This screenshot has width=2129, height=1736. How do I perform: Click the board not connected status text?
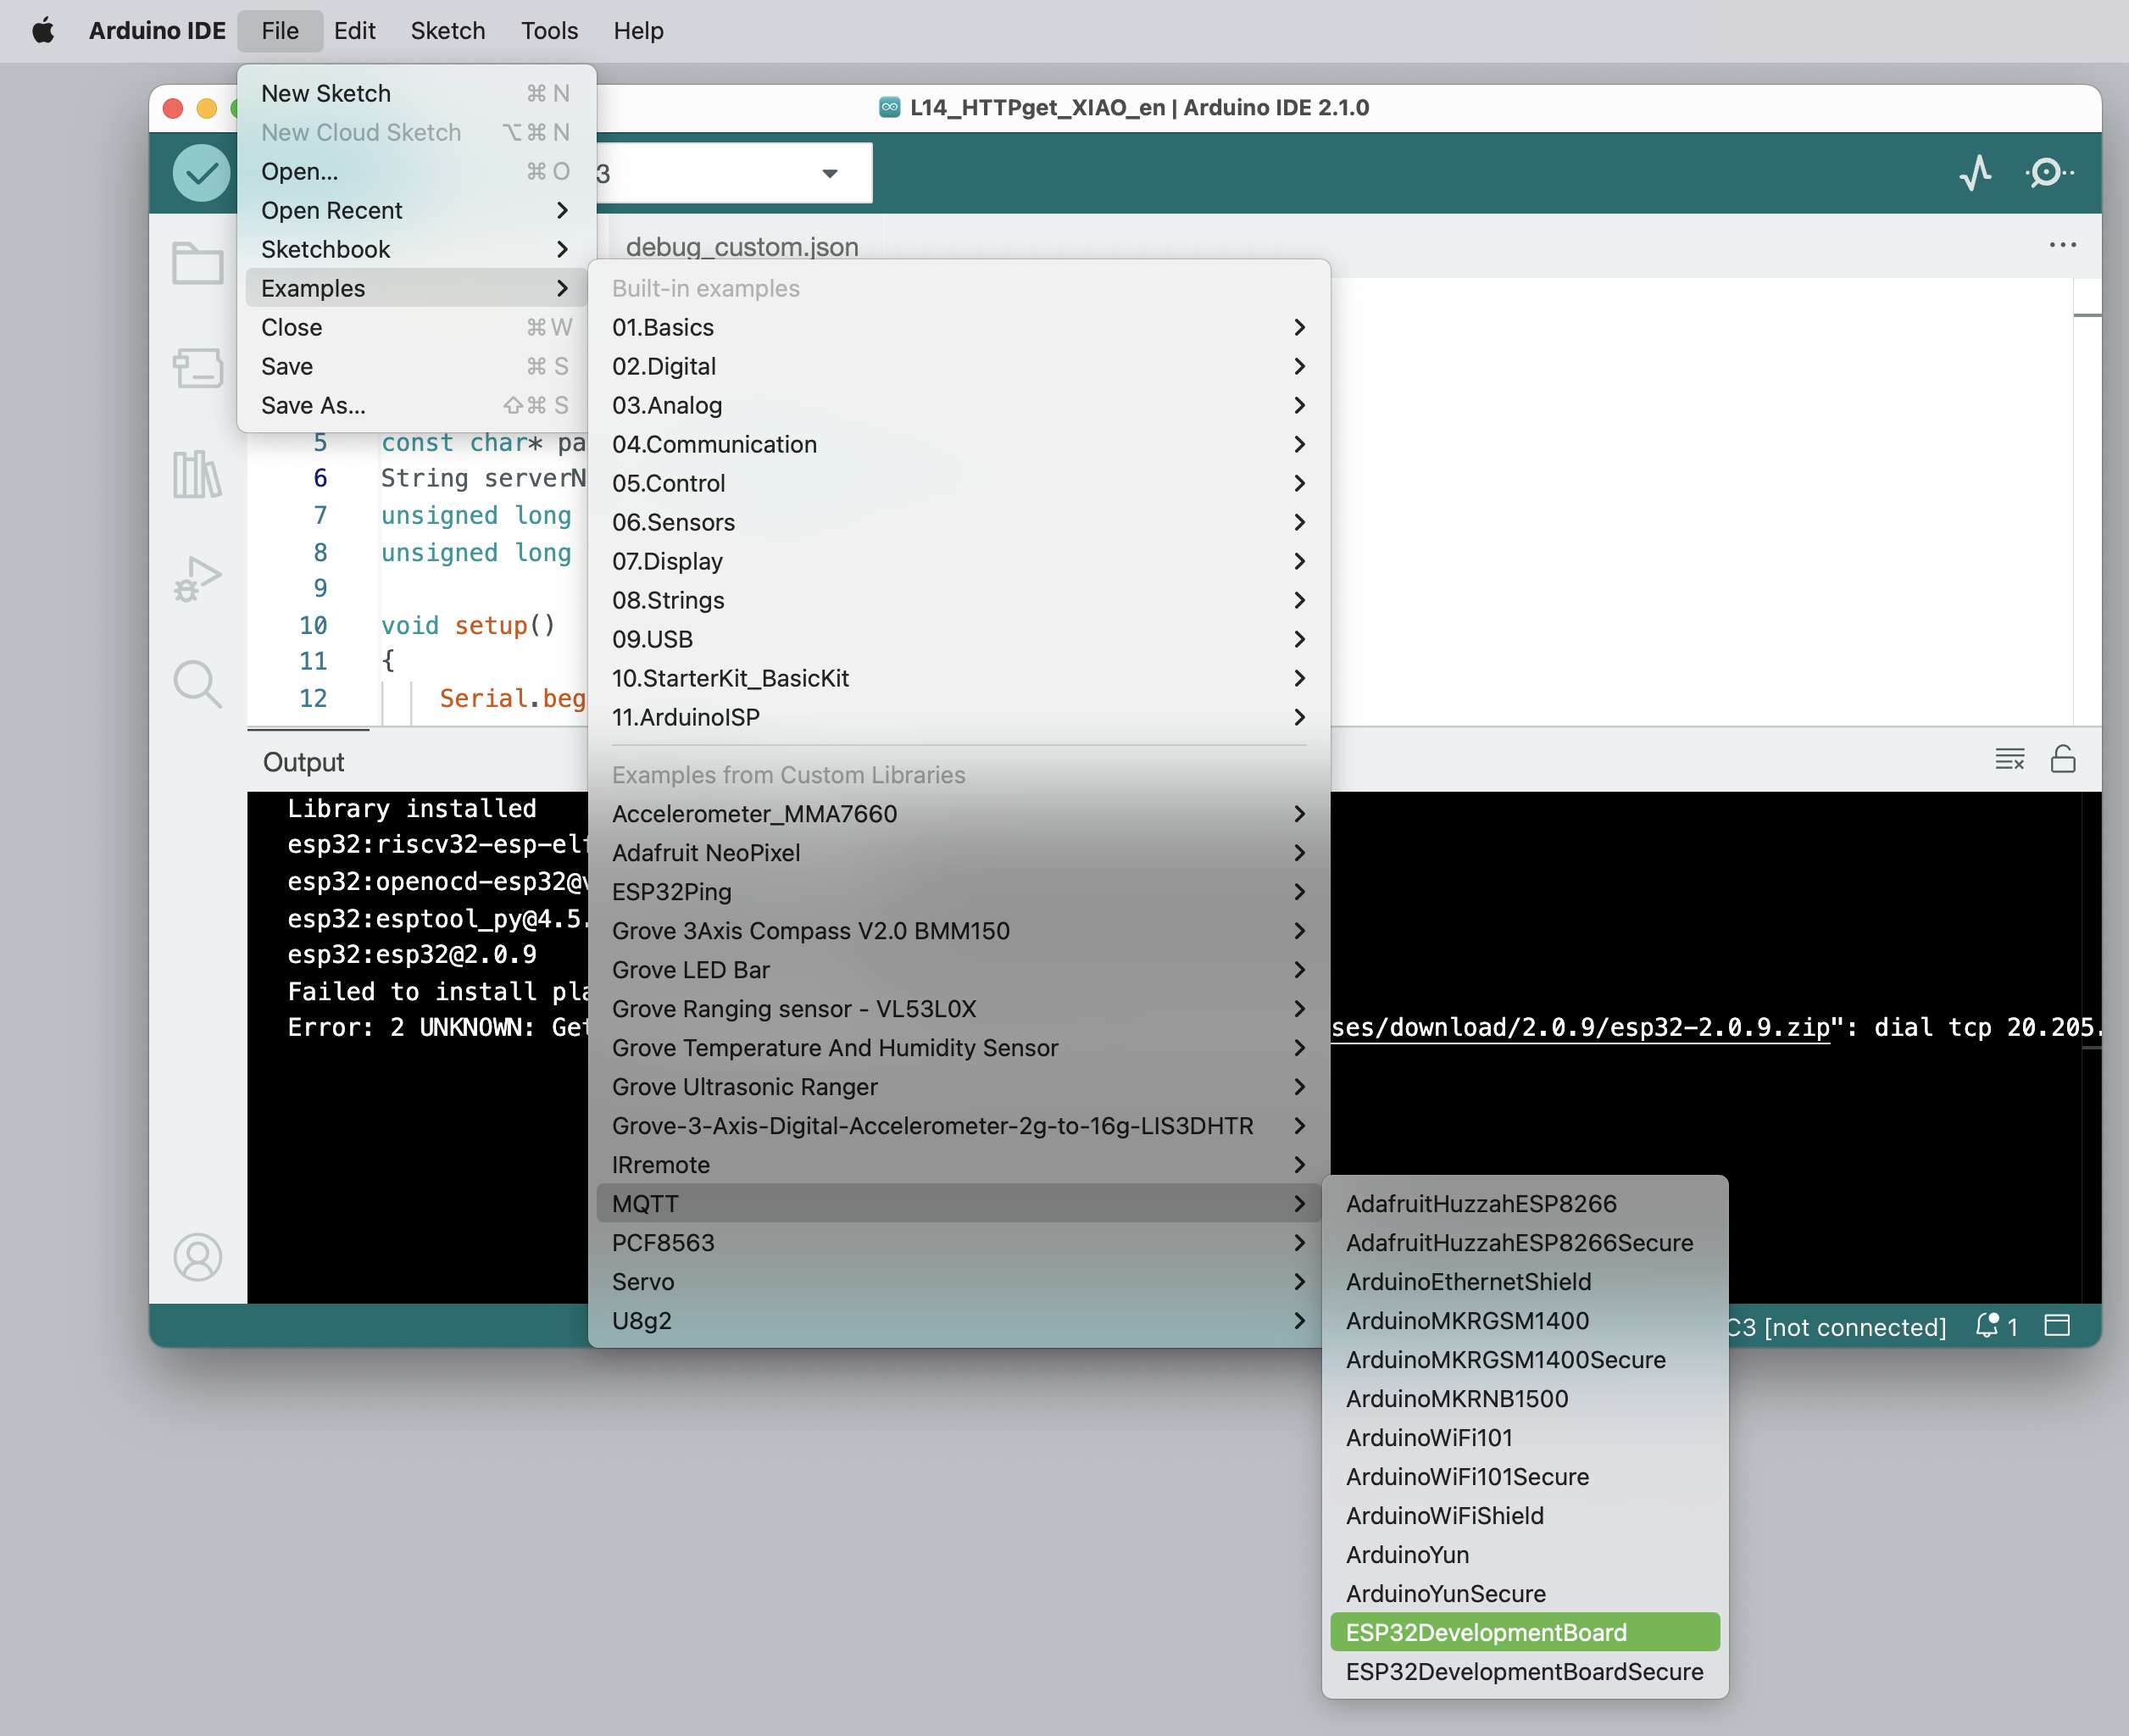(1838, 1327)
